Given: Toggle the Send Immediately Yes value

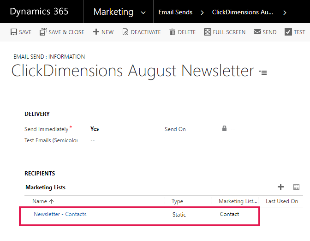Looking at the screenshot, I should 95,129.
